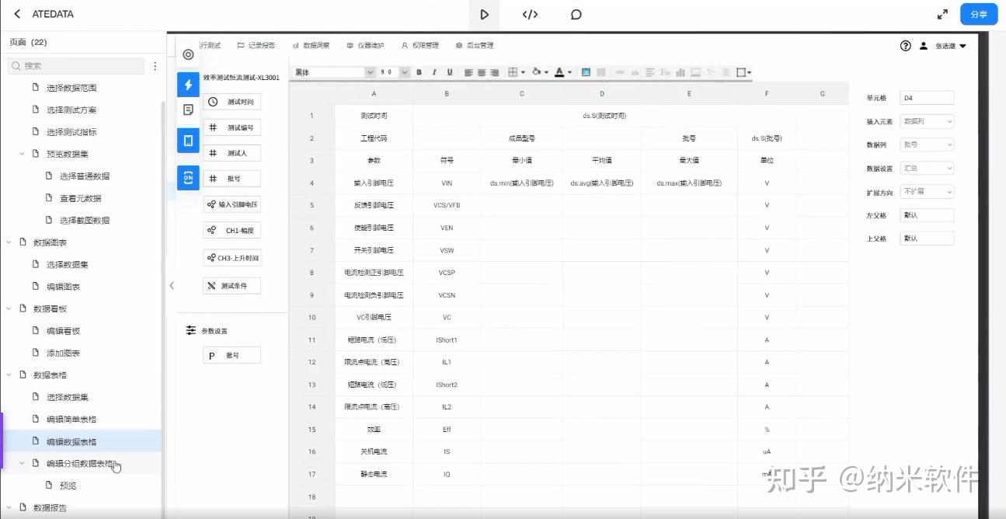Click the ON toggle icon in the element list
The width and height of the screenshot is (1006, 519).
pyautogui.click(x=187, y=178)
